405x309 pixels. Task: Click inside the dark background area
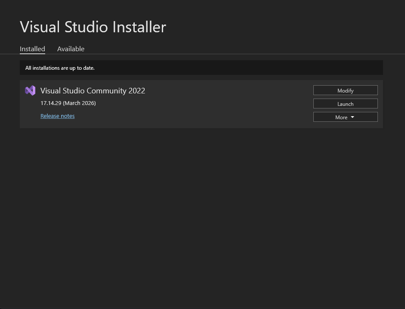coord(202,215)
